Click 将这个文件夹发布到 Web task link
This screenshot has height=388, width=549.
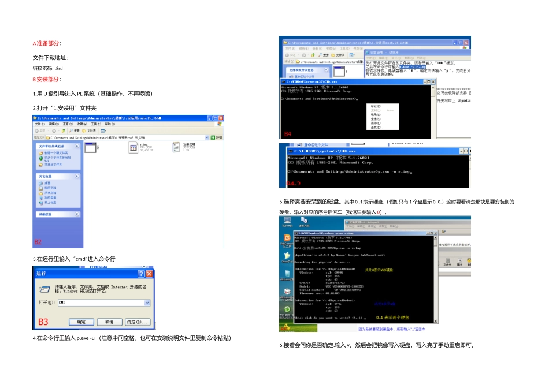55,159
